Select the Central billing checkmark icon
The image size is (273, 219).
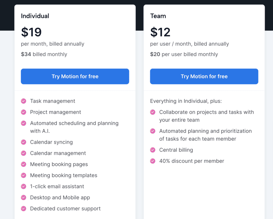coord(153,150)
